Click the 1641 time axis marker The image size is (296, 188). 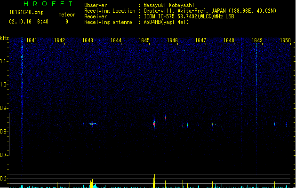(x=32, y=40)
